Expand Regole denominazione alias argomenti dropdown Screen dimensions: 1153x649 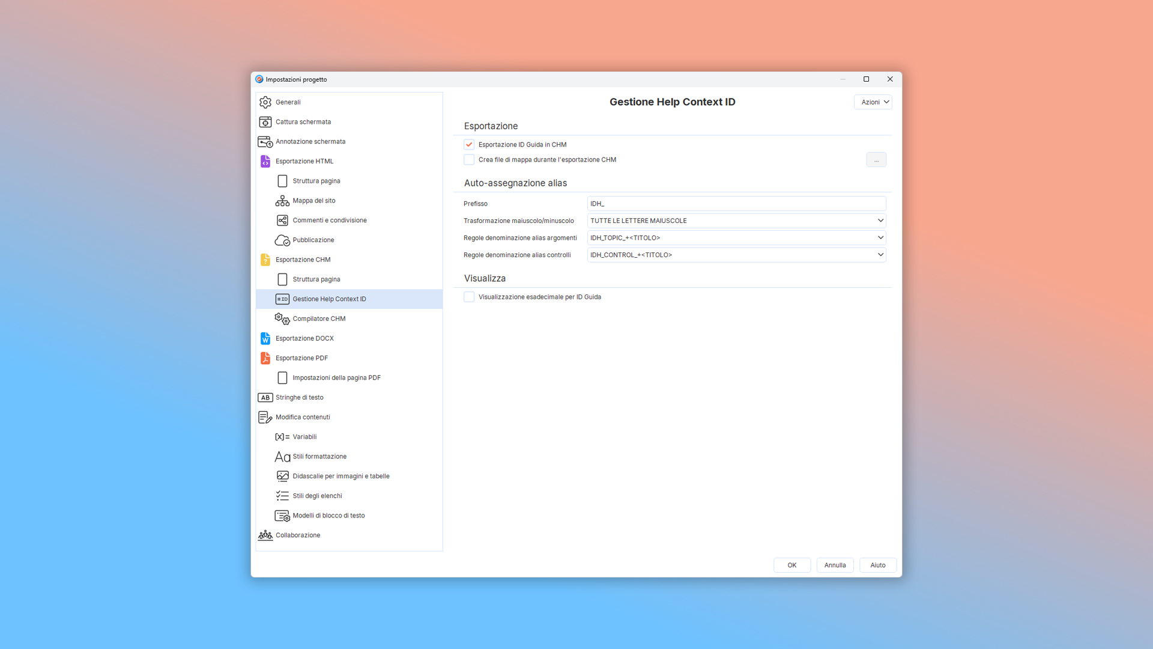pos(736,238)
